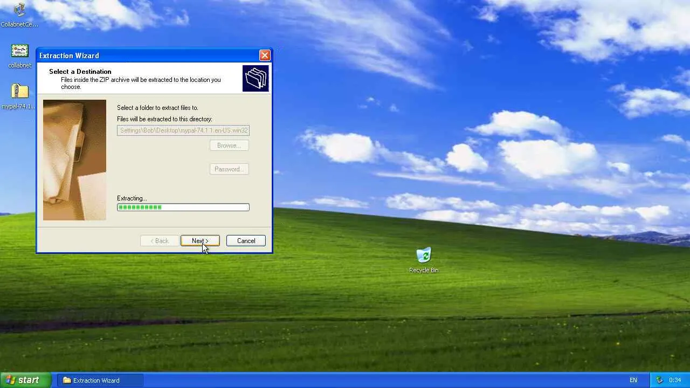
Task: Click "Files will be extracted to this directory:" label
Action: [164, 119]
